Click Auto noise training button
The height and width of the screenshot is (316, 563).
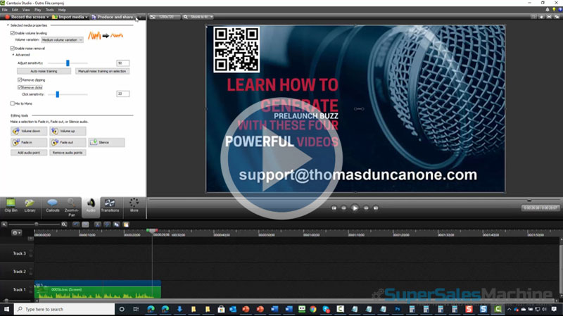pyautogui.click(x=43, y=71)
